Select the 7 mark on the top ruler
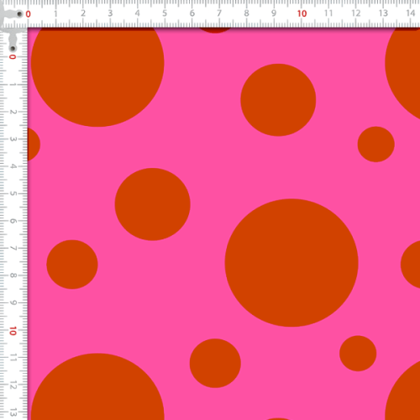This screenshot has height=420, width=420. [x=219, y=13]
